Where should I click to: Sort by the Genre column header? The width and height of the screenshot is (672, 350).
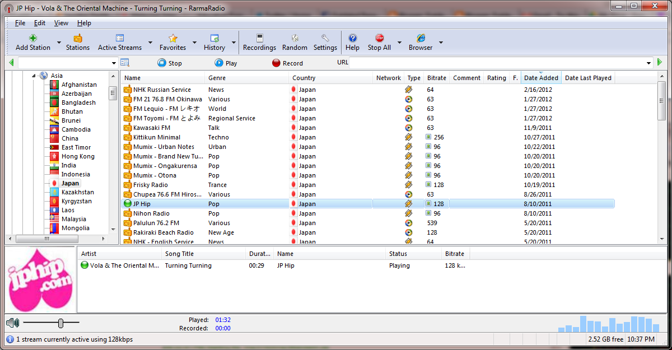pos(247,78)
